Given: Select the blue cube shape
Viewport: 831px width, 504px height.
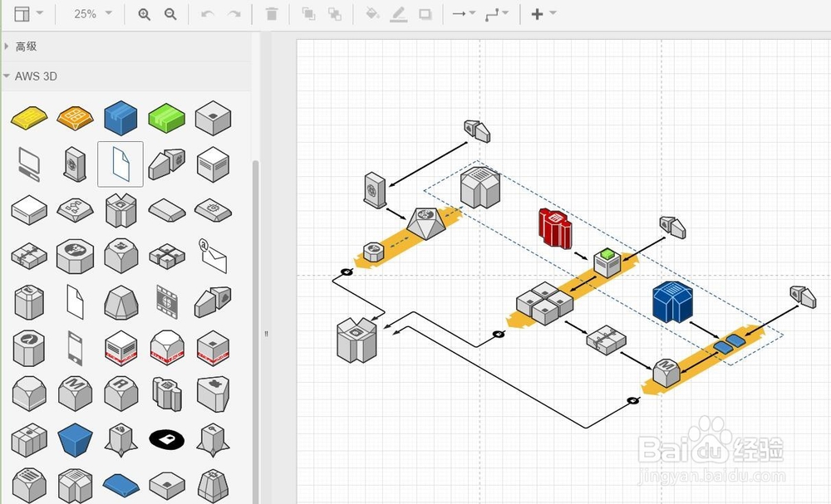Looking at the screenshot, I should click(x=120, y=118).
